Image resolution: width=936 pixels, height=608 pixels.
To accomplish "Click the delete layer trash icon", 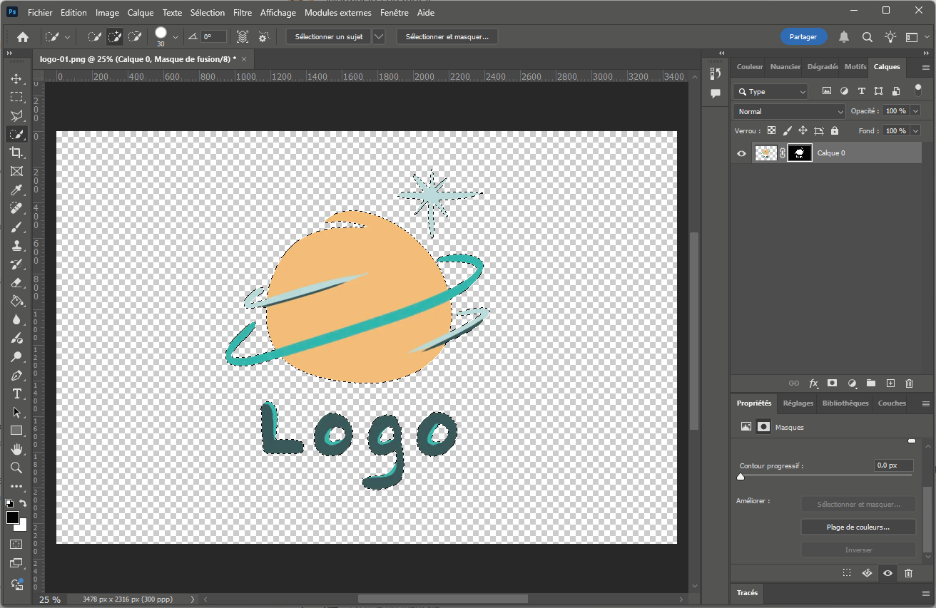I will (909, 383).
